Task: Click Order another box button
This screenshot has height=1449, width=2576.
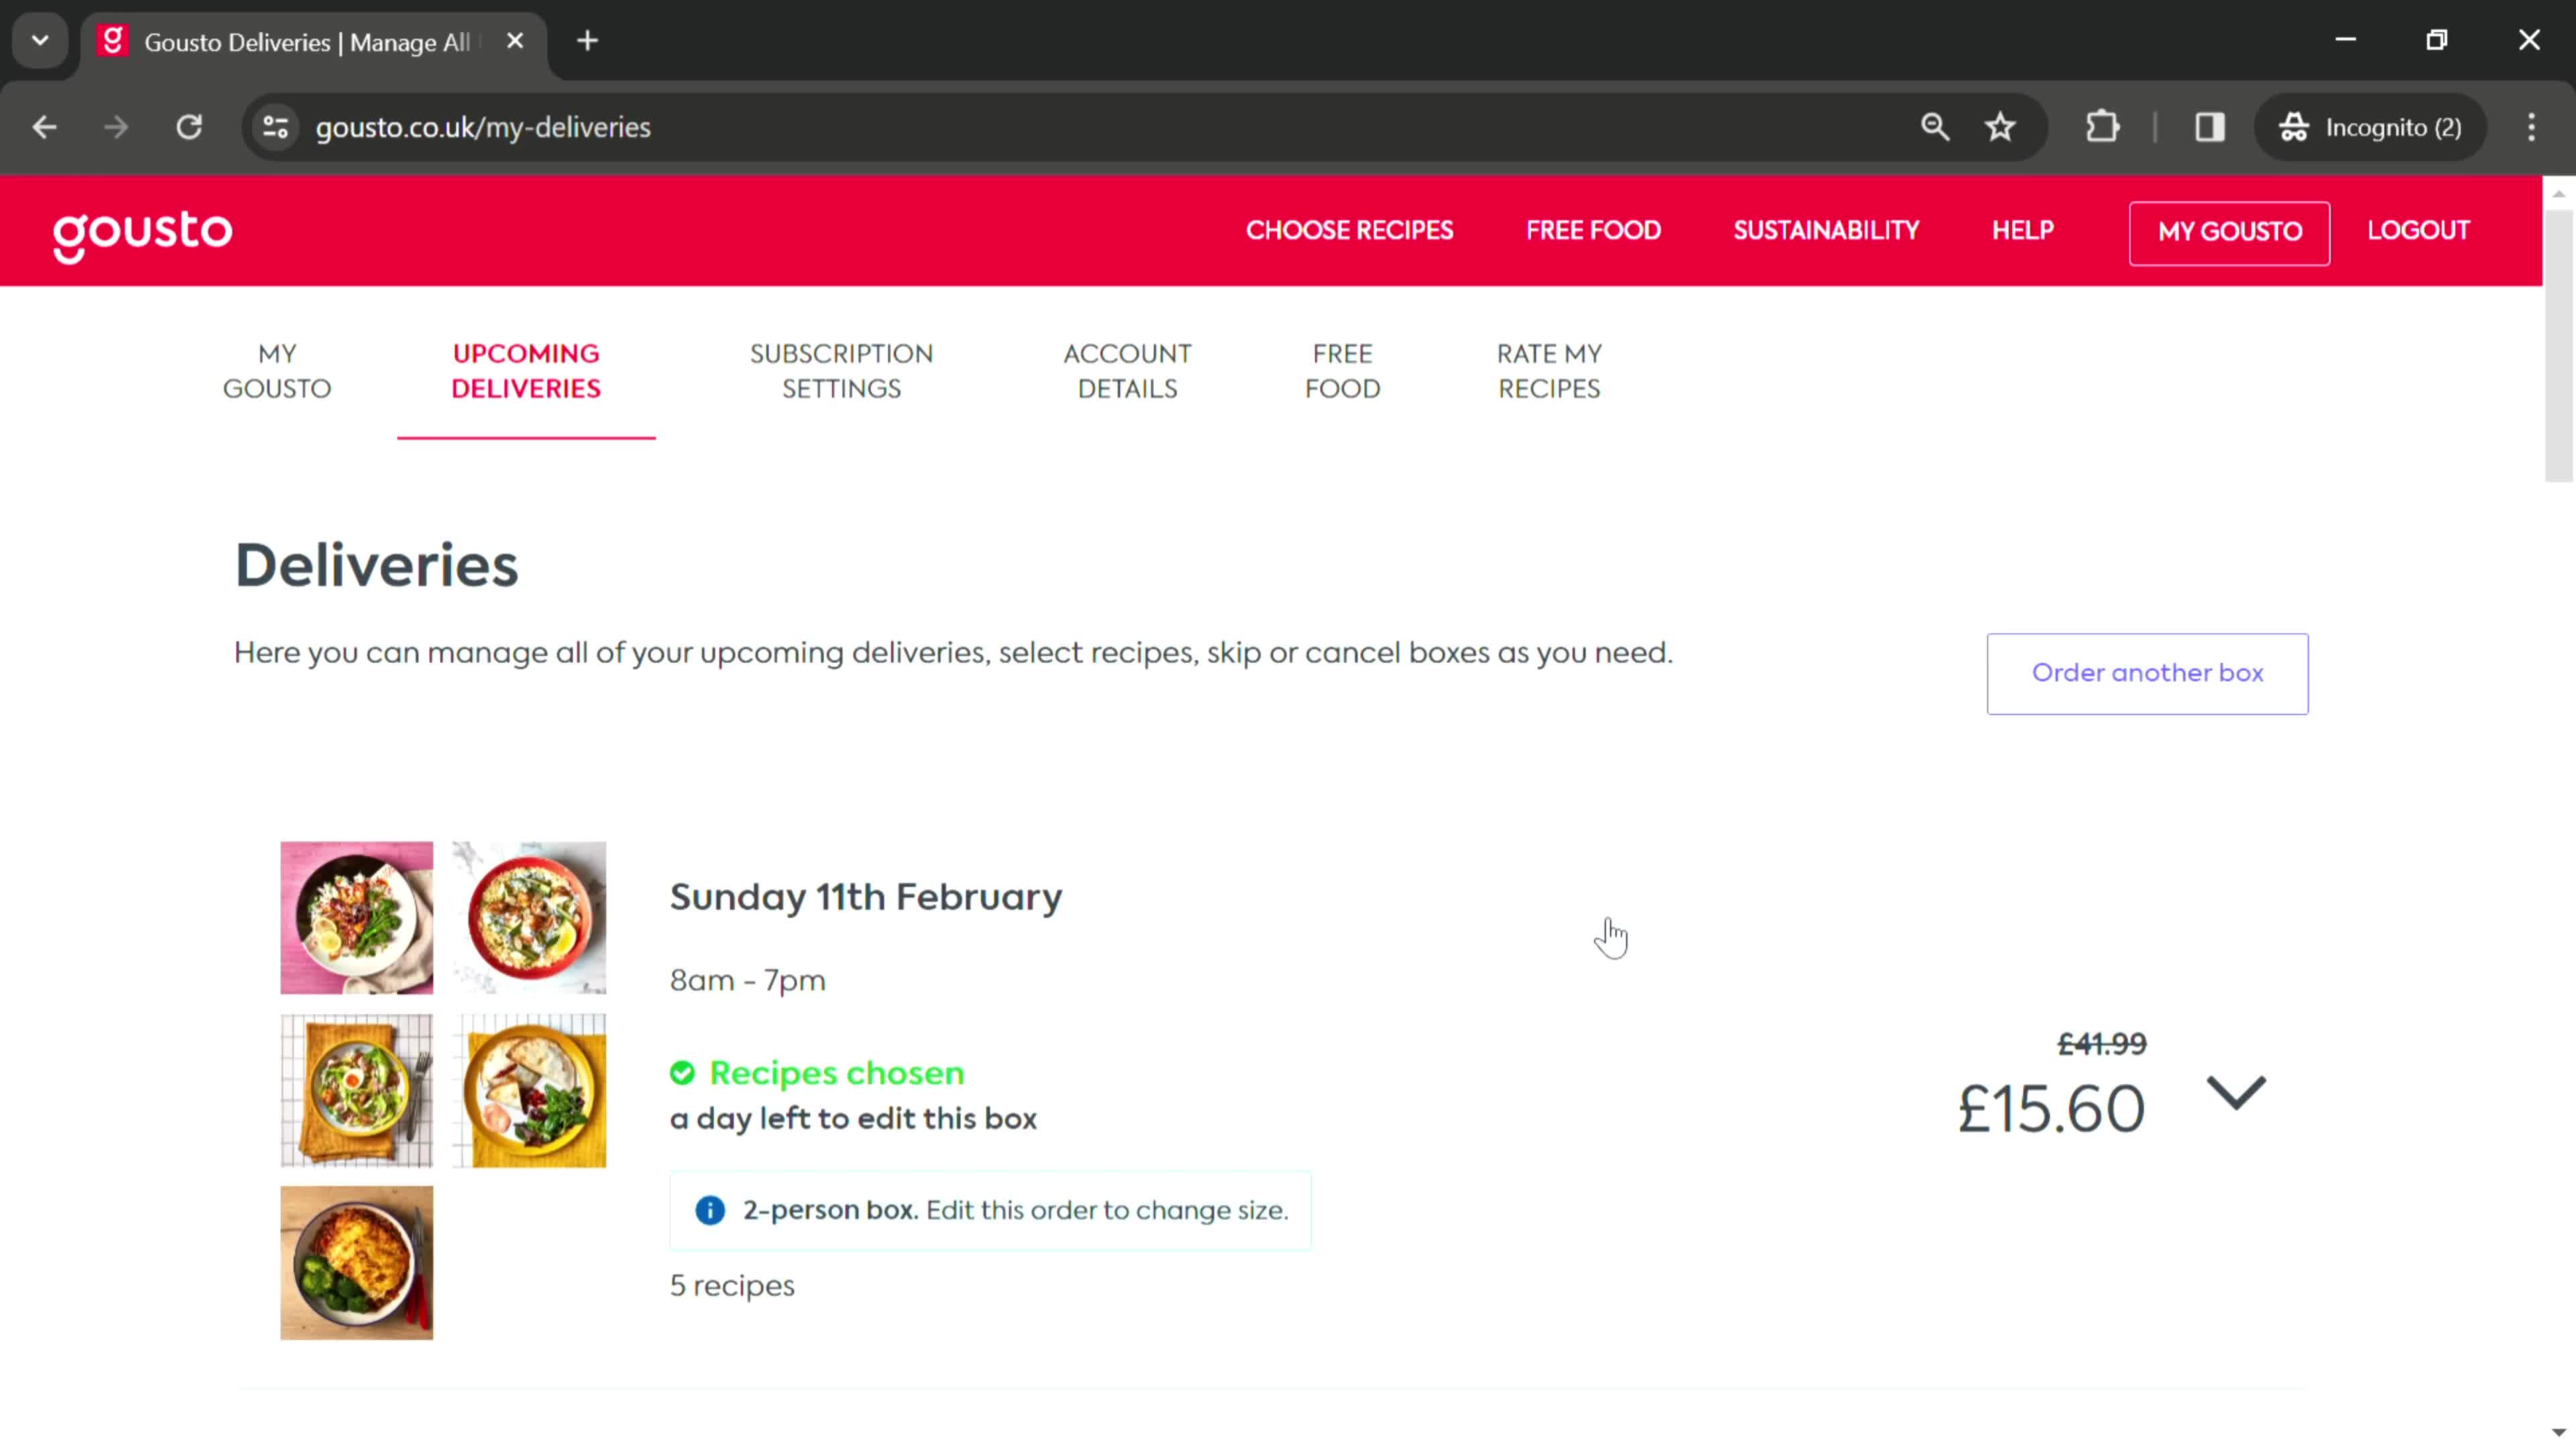Action: click(2148, 672)
